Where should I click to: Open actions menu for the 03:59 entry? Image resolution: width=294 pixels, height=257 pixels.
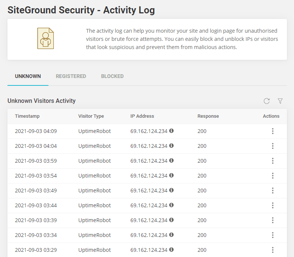[x=273, y=161]
